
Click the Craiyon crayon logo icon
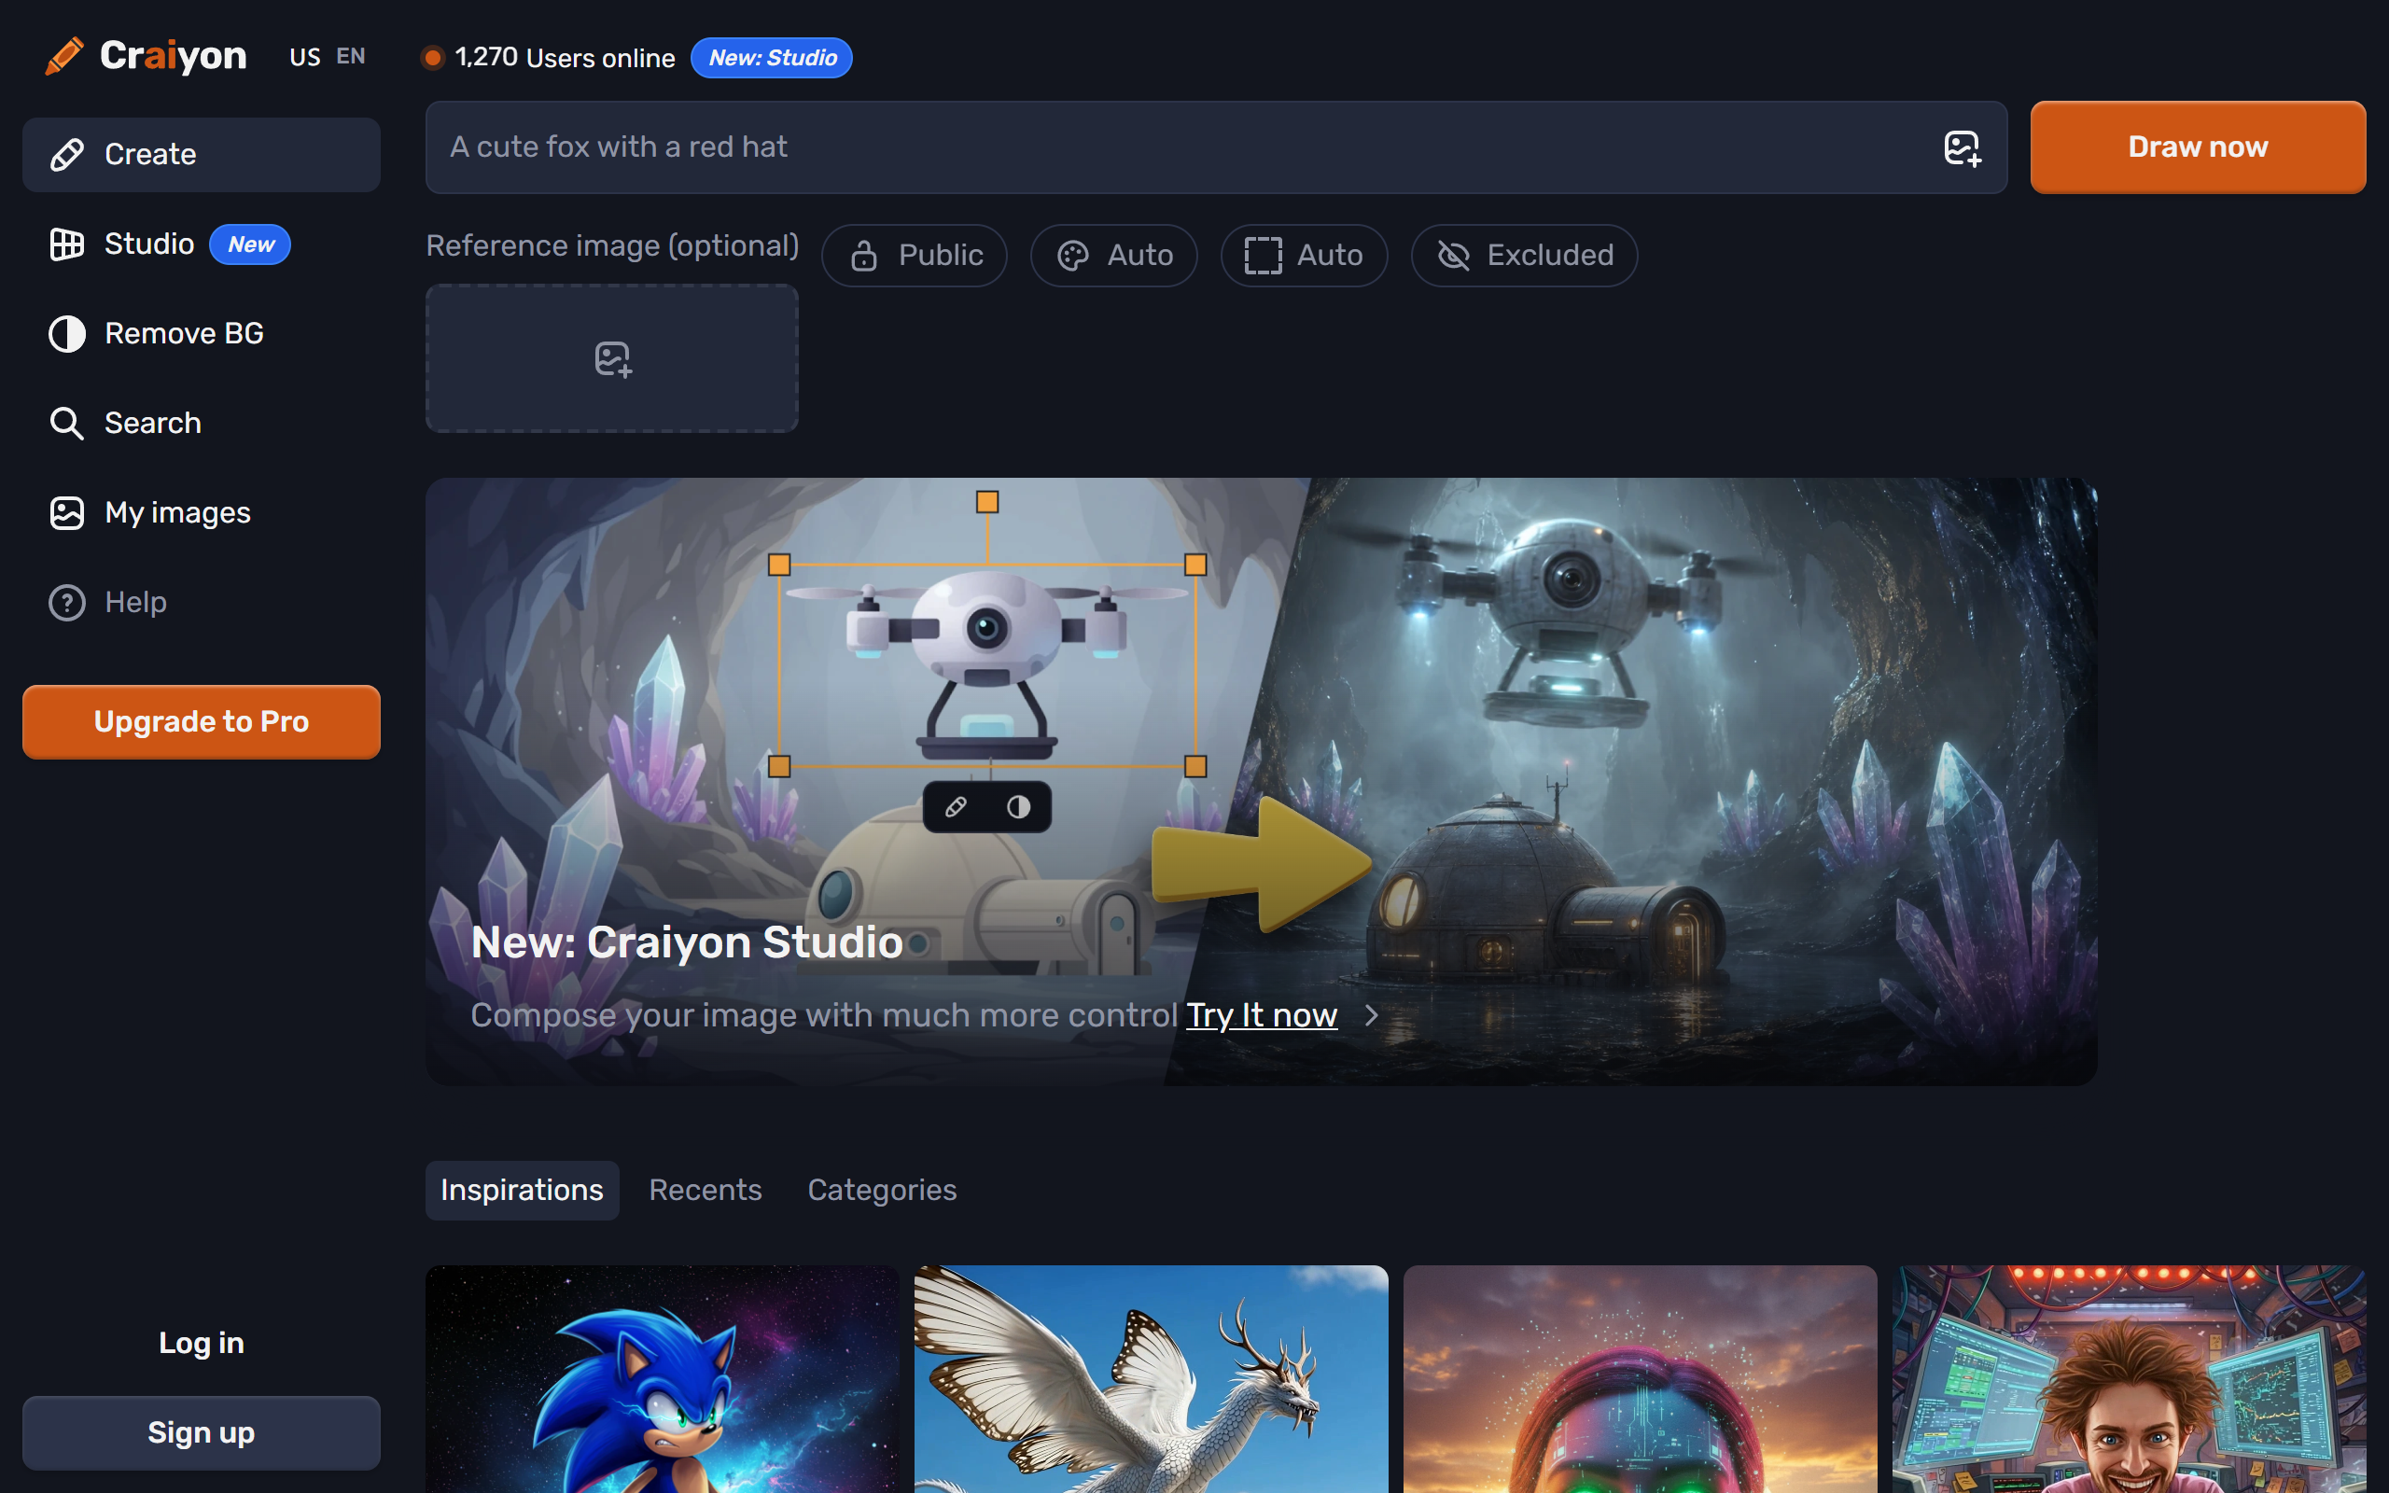point(64,56)
